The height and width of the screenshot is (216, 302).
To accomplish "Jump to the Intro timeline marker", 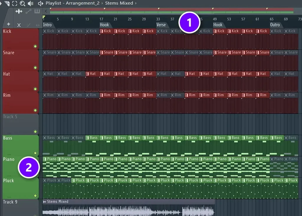I will click(x=47, y=25).
